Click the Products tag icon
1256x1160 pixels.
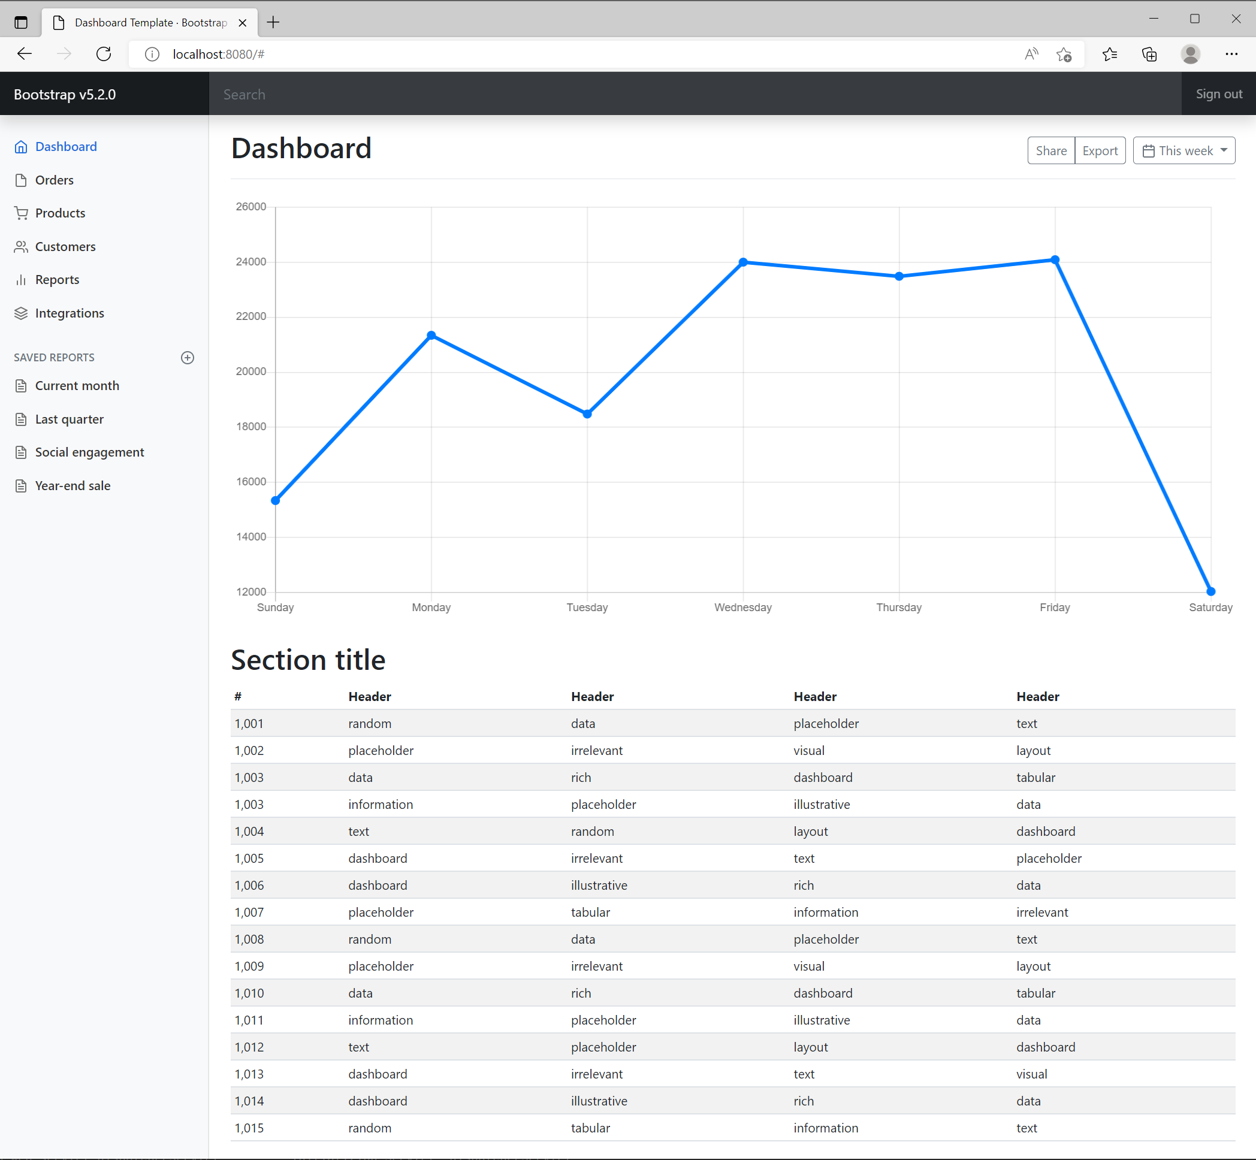pyautogui.click(x=22, y=212)
